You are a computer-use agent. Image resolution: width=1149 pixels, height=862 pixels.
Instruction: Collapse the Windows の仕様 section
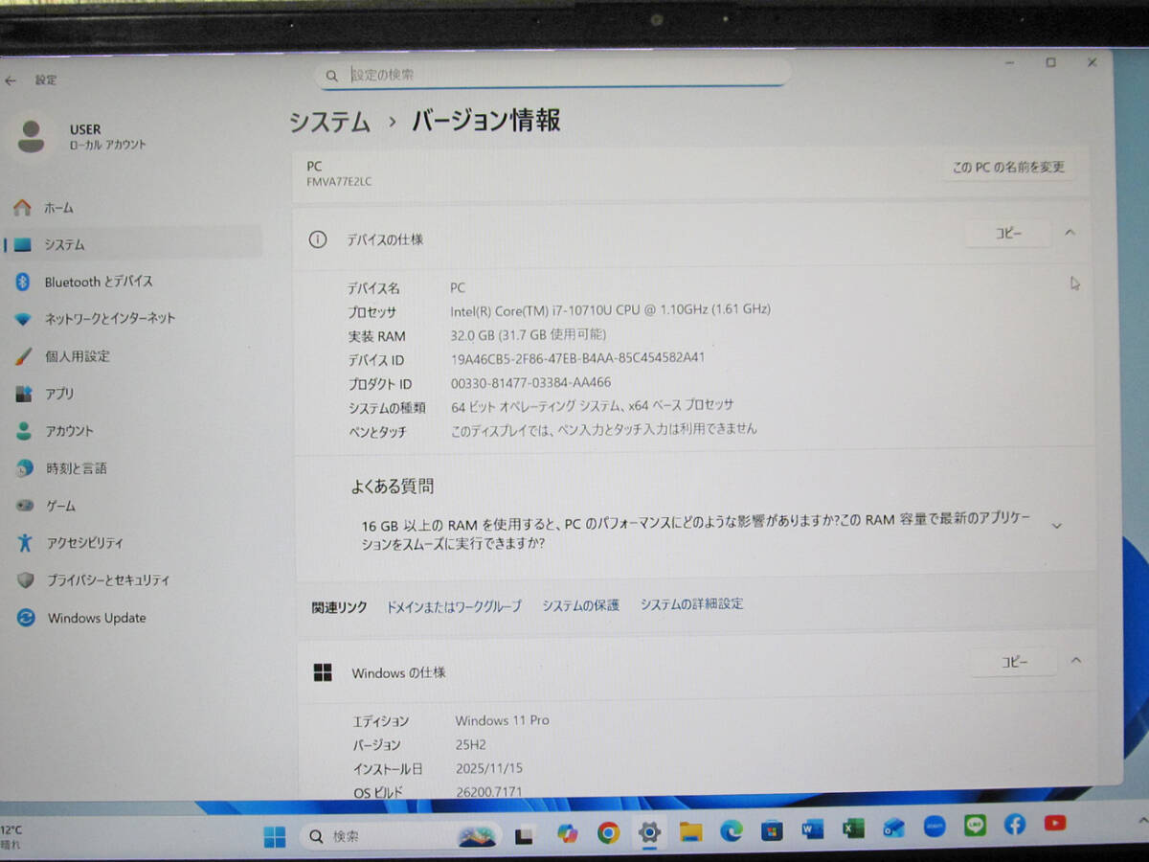[x=1076, y=661]
